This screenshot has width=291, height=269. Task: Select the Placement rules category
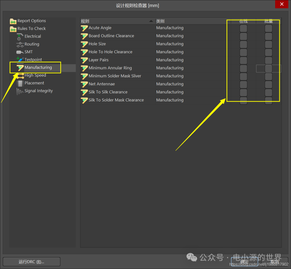point(34,83)
